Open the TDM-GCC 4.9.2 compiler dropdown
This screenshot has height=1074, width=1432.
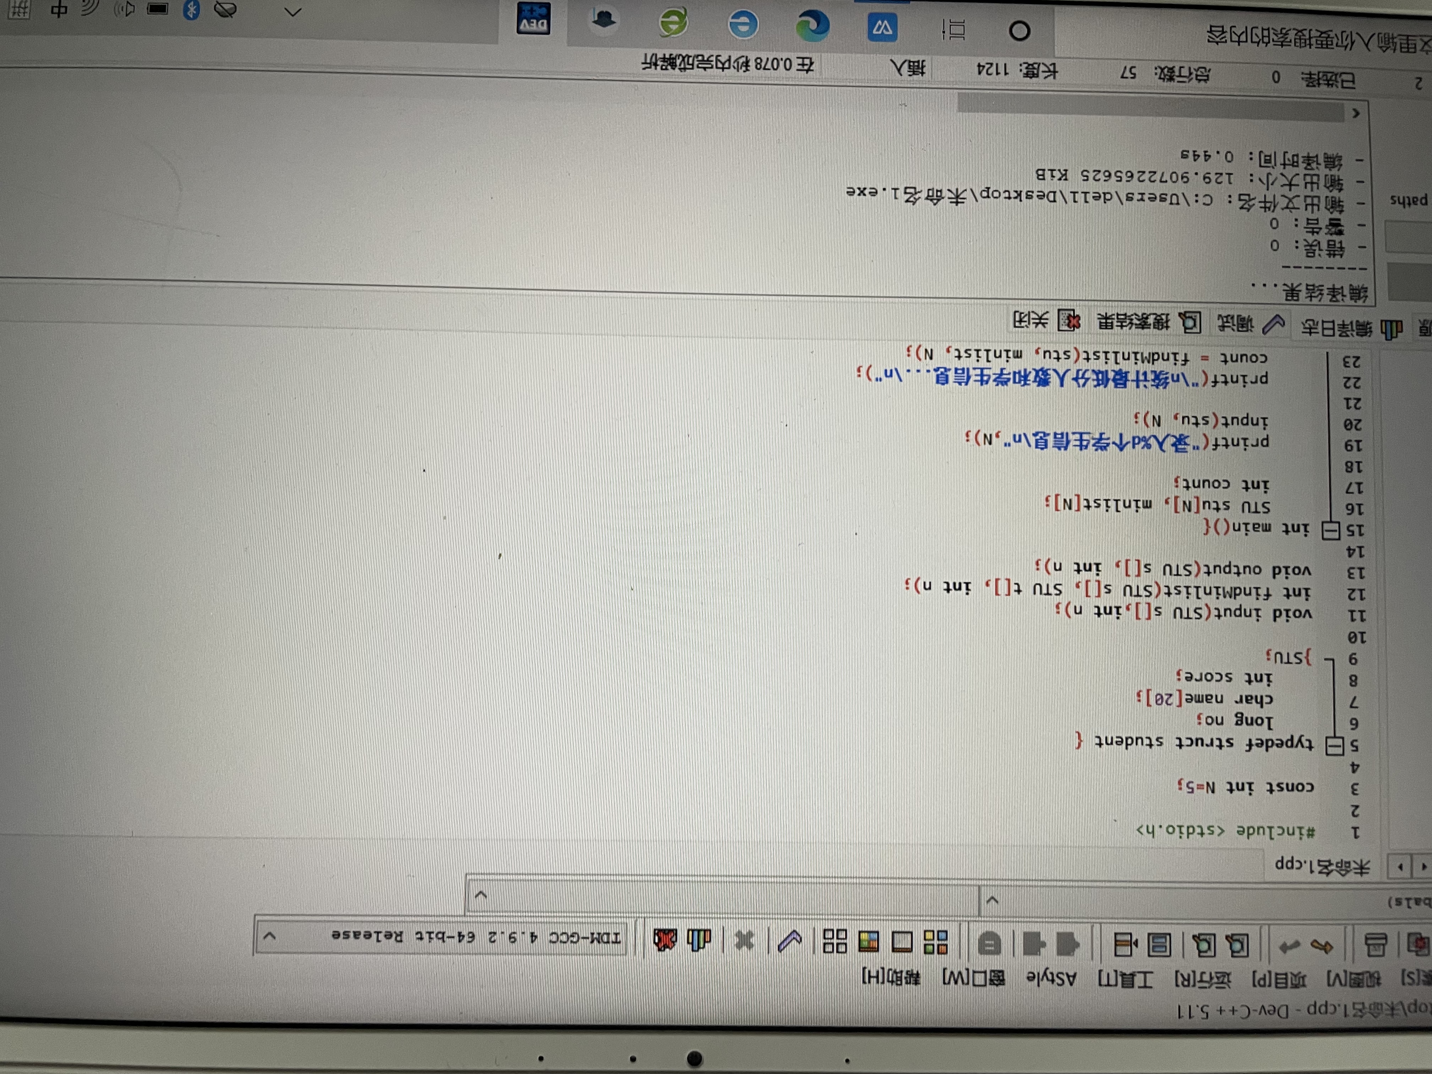click(270, 936)
